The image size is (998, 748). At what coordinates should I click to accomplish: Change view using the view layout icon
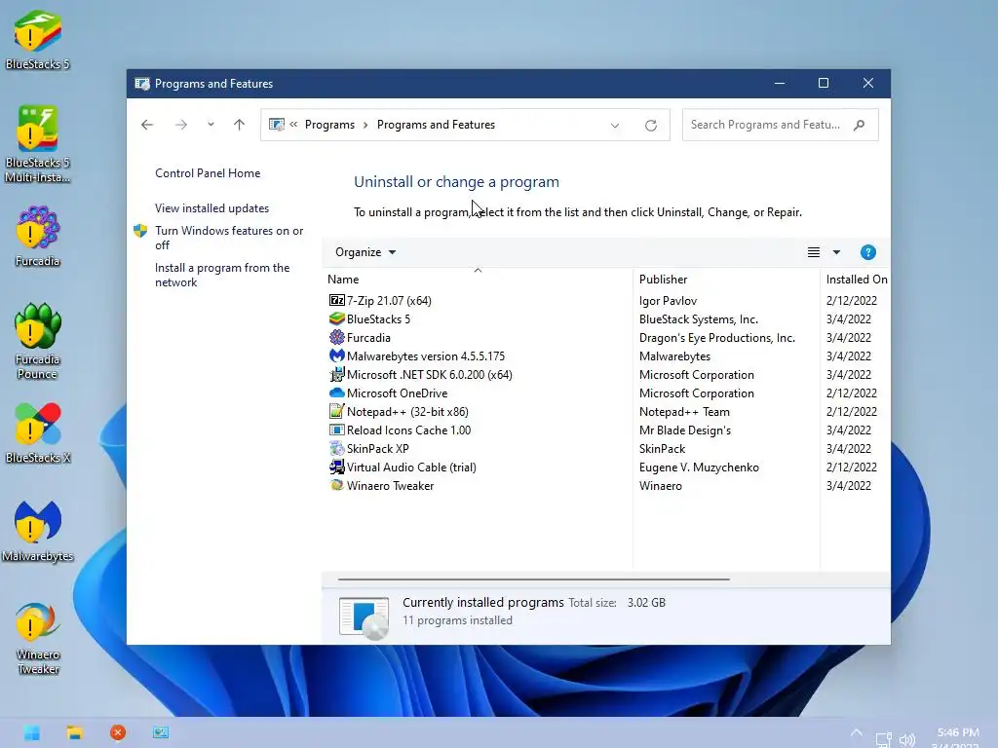pyautogui.click(x=814, y=252)
